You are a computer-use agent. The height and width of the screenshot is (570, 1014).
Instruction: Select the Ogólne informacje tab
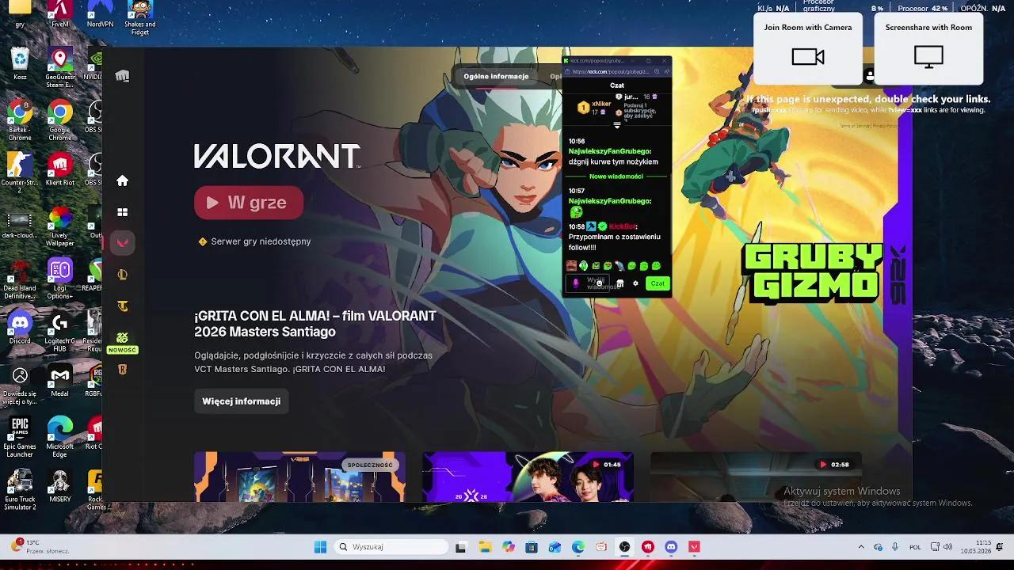[x=497, y=76]
